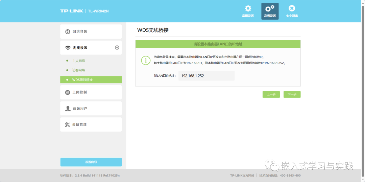Select 主人网络 submenu item
The image size is (365, 182).
coord(79,61)
